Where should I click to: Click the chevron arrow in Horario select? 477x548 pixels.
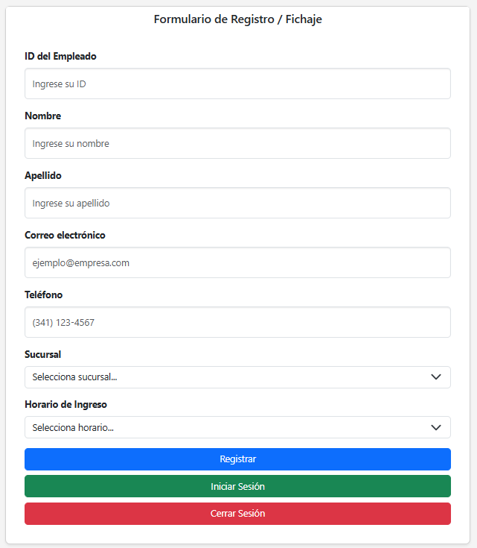tap(437, 427)
